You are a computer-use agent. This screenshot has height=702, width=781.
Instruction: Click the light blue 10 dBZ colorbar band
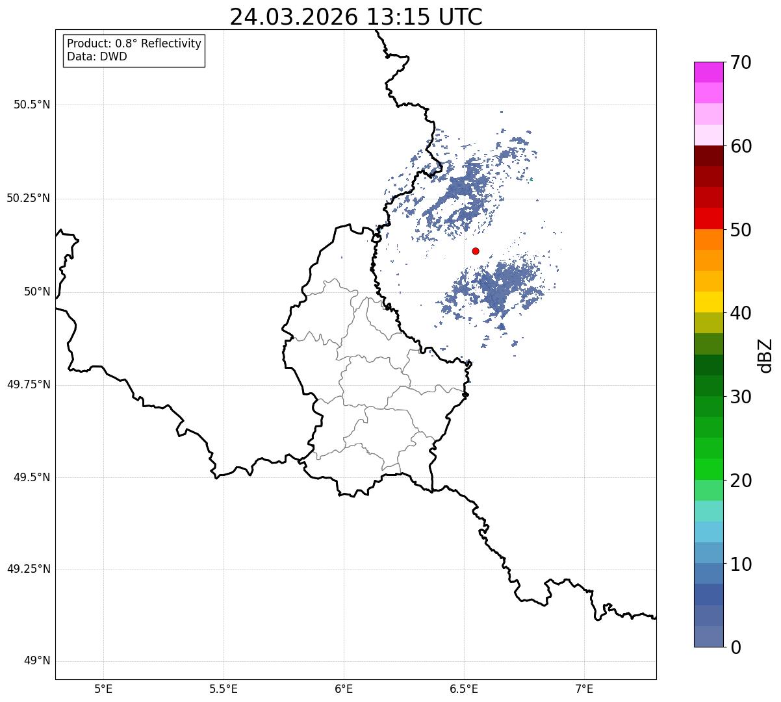[x=708, y=553]
